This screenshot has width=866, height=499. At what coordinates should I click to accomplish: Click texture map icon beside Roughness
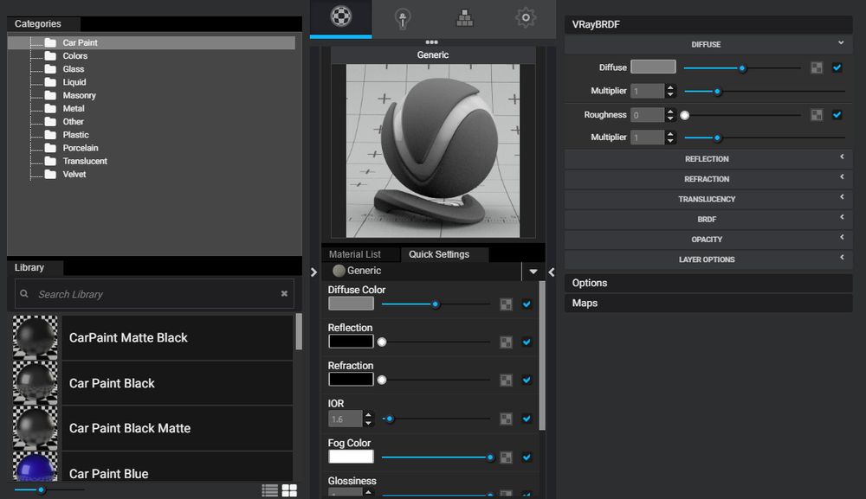click(817, 114)
